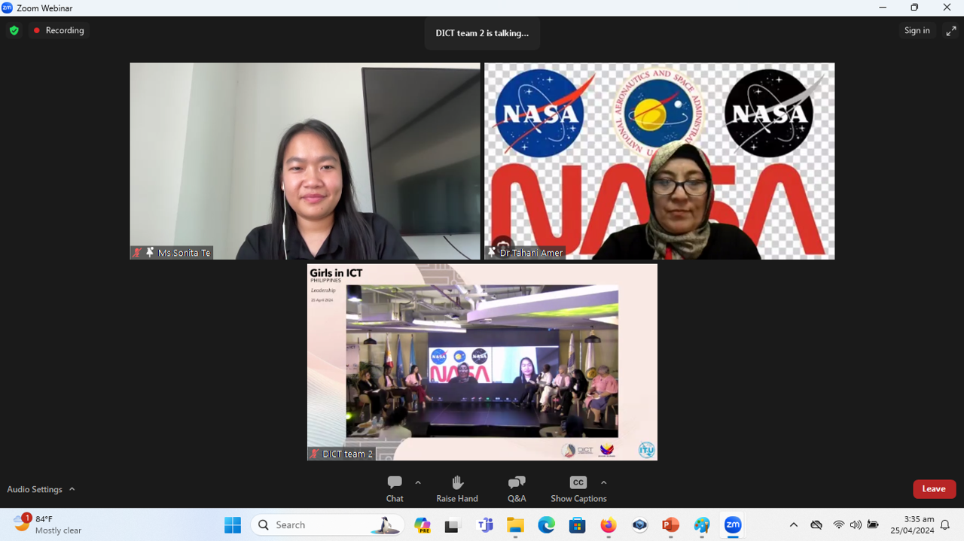Click the 'DICT team 2 is talking...' banner
The image size is (964, 541).
(x=482, y=33)
